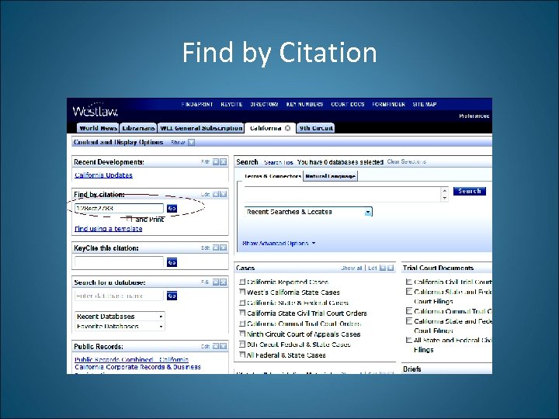Check Ninth Circuit Court of Appeals Cases

point(242,334)
